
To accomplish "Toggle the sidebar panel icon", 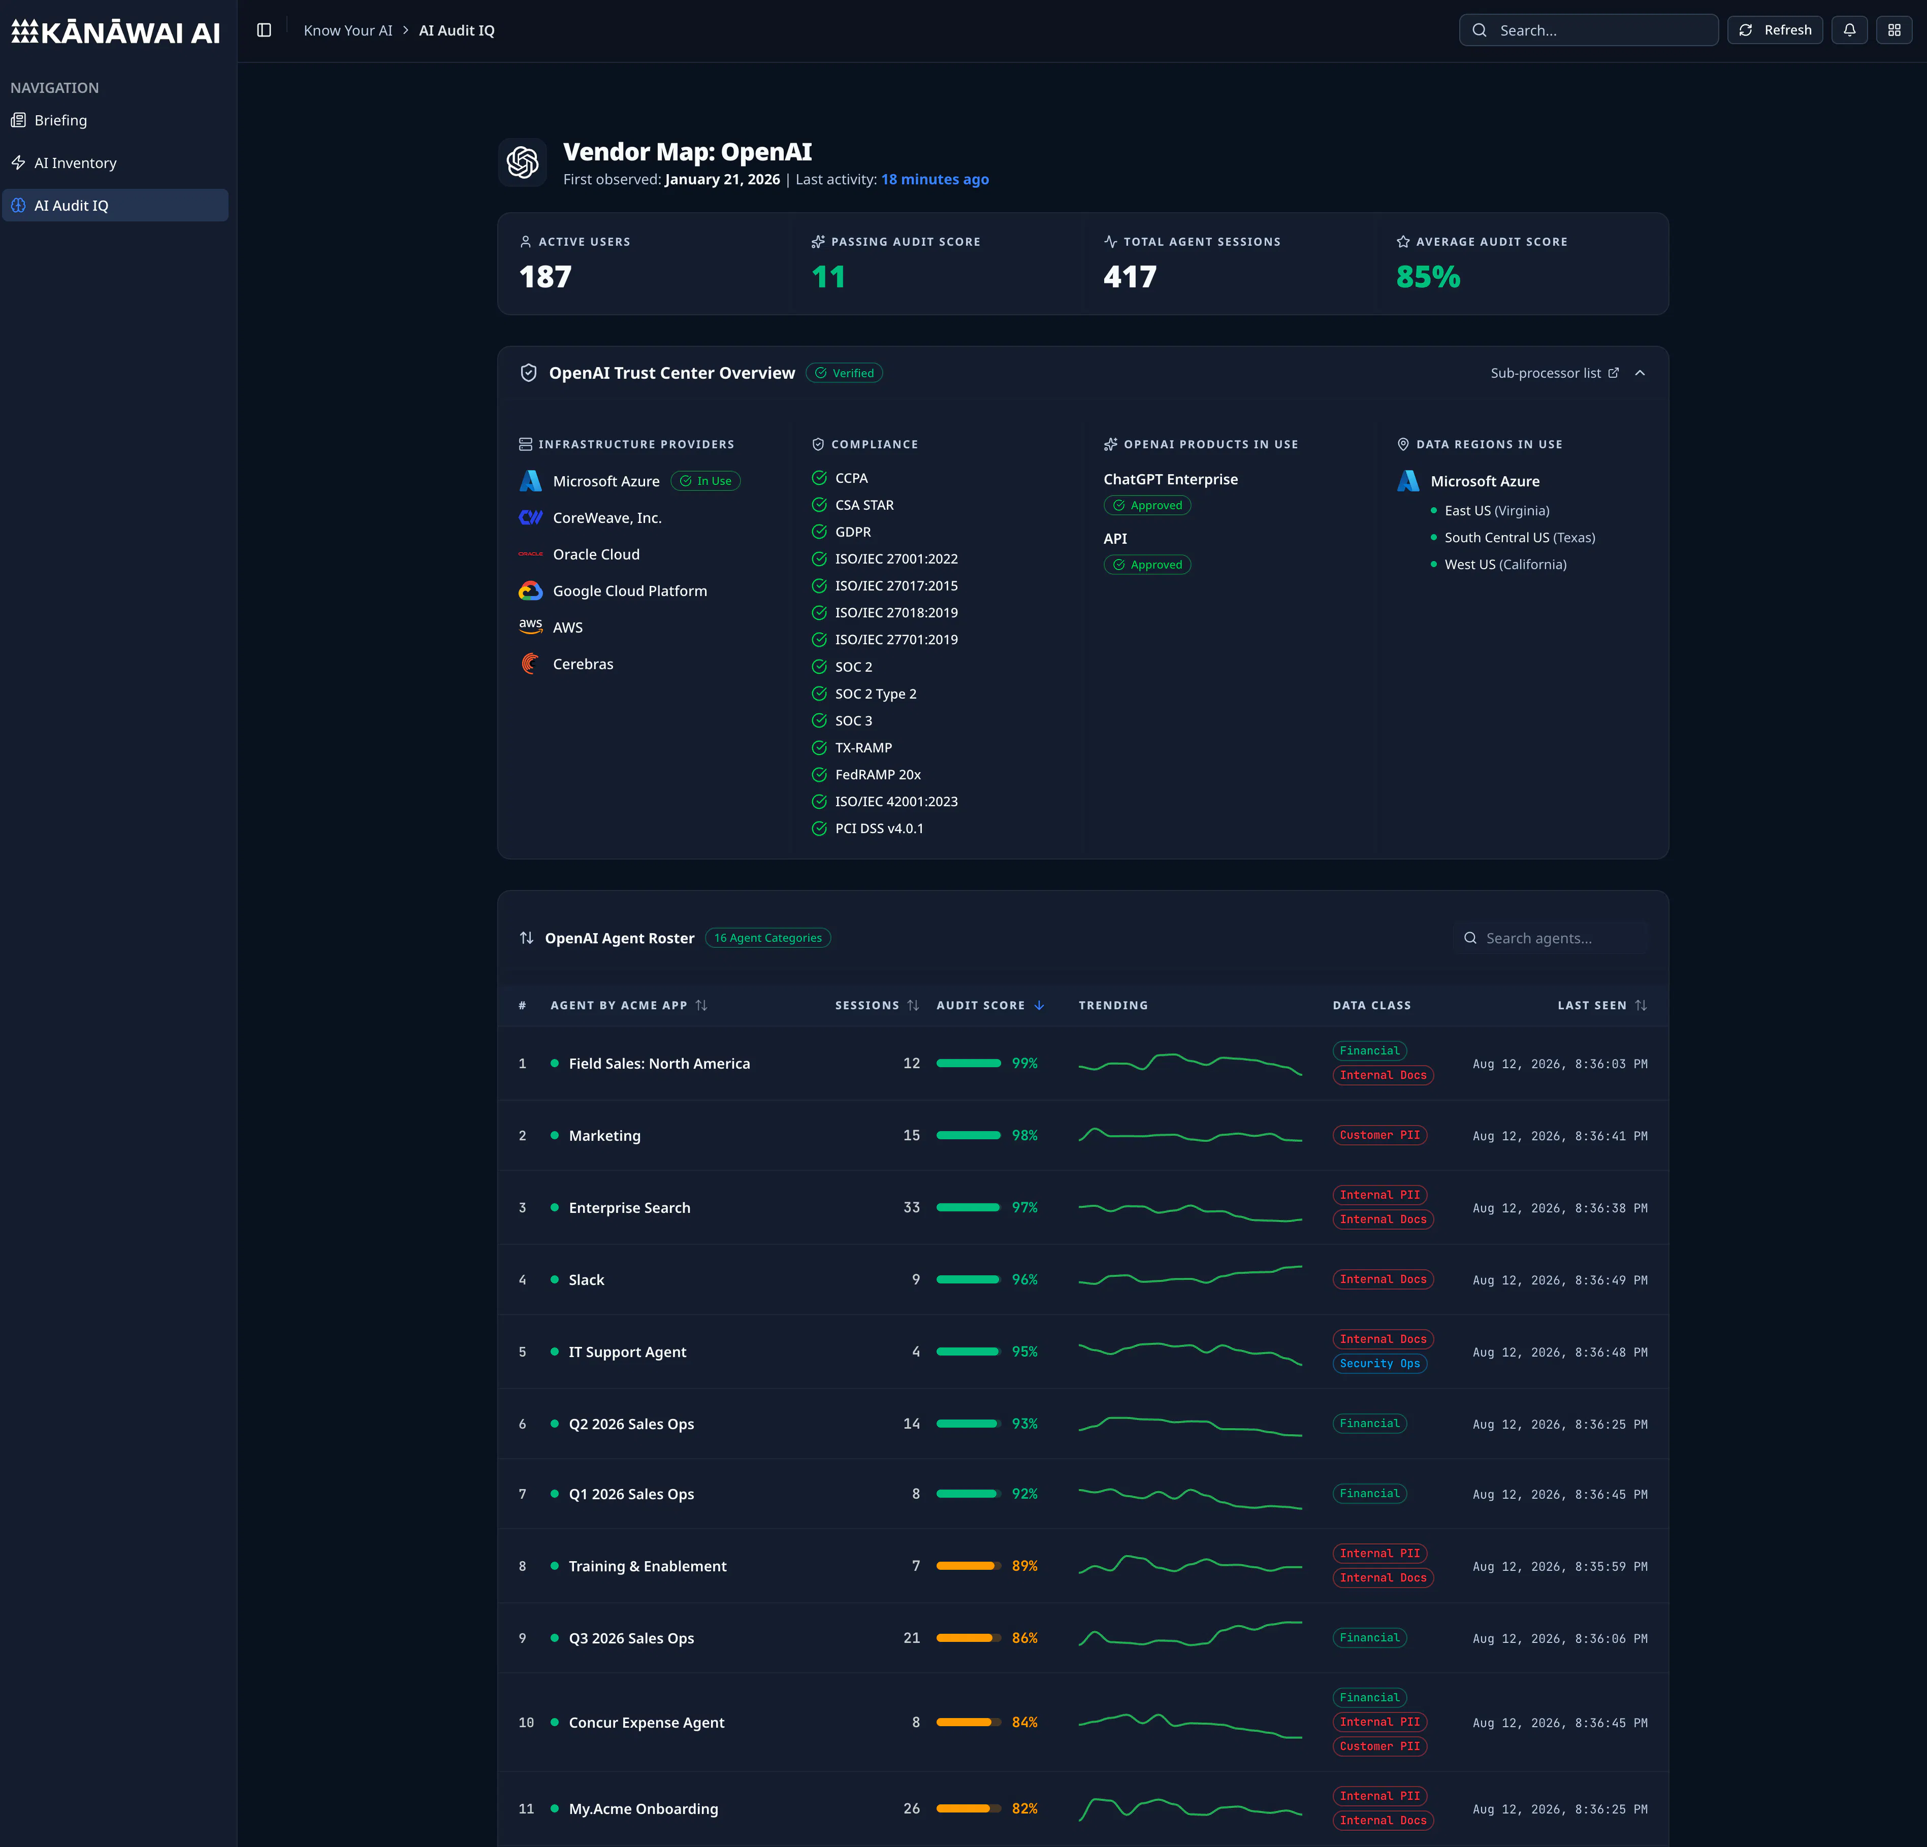I will tap(264, 30).
